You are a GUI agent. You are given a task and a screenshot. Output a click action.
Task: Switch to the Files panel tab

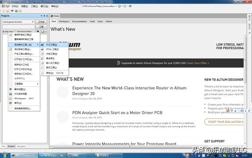[4, 146]
